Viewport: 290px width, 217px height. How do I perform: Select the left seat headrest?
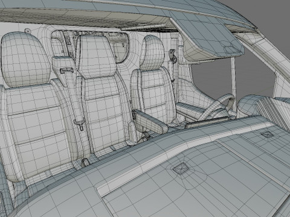pos(25,59)
